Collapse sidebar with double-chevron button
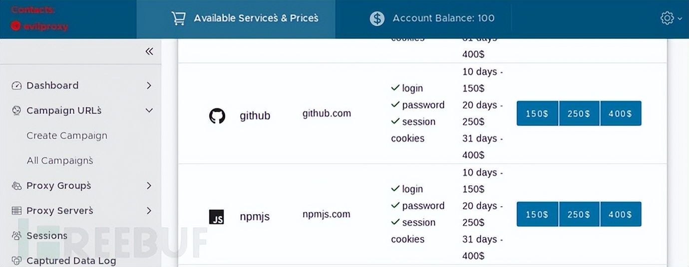Image resolution: width=689 pixels, height=267 pixels. (149, 51)
